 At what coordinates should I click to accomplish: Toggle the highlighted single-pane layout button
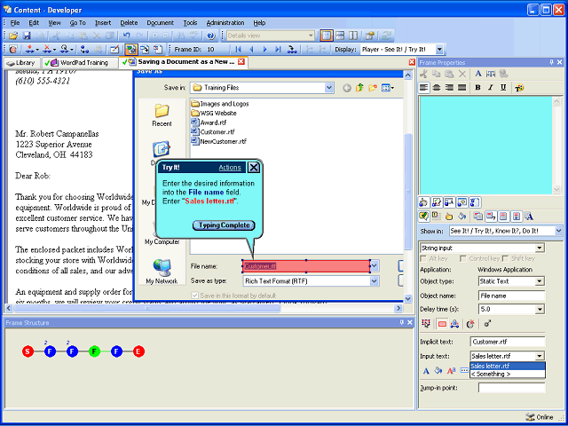[x=327, y=35]
